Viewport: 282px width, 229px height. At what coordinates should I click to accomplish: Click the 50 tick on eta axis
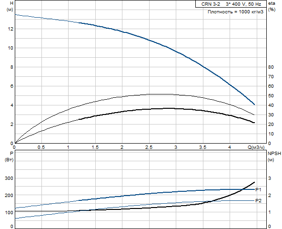pyautogui.click(x=271, y=96)
